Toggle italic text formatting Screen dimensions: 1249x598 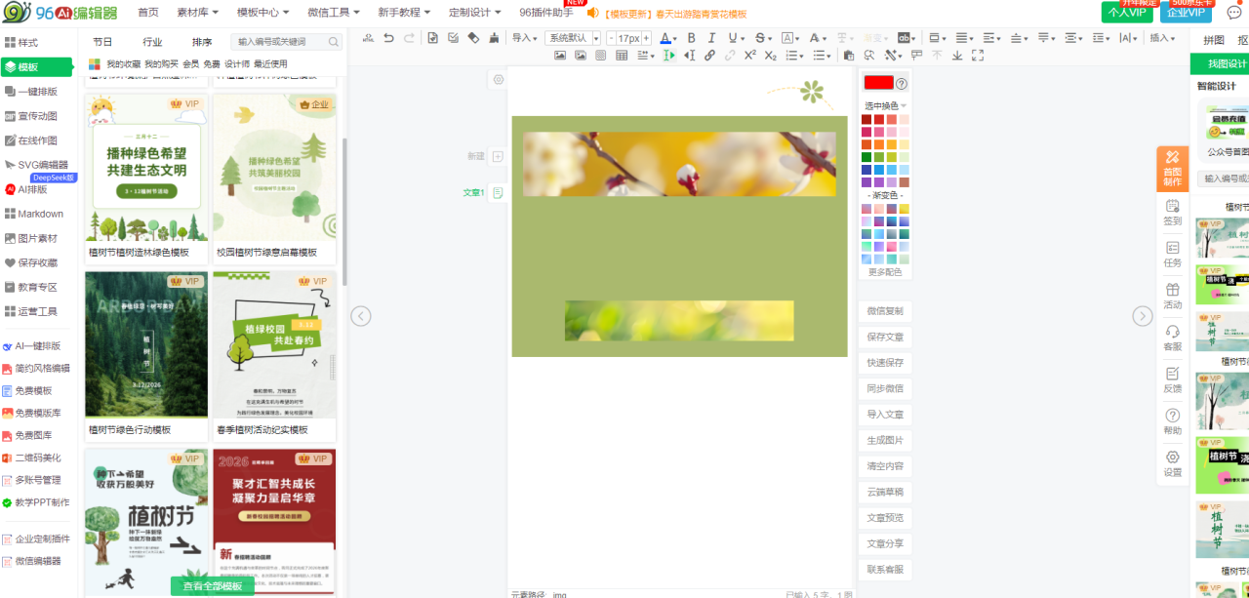(712, 38)
